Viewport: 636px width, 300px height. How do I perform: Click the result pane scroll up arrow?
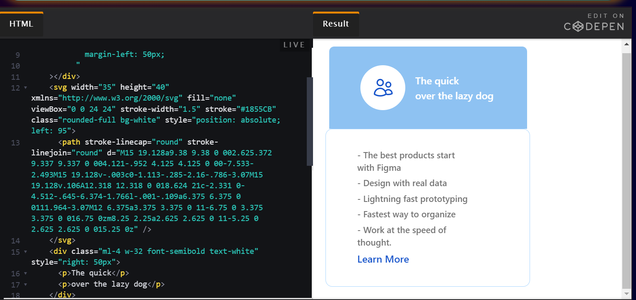(626, 44)
